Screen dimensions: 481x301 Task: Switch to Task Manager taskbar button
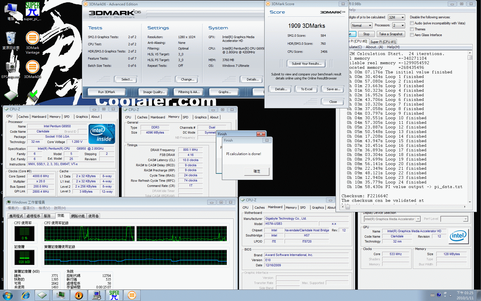pos(61,295)
